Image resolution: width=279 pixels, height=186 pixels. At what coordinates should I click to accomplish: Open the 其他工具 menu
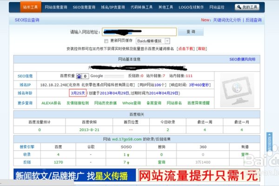[x=166, y=7]
